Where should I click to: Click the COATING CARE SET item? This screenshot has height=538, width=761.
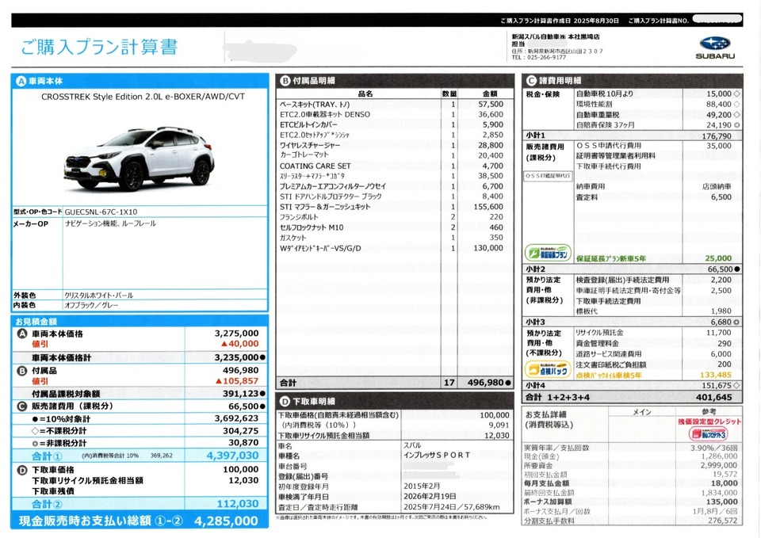point(315,166)
